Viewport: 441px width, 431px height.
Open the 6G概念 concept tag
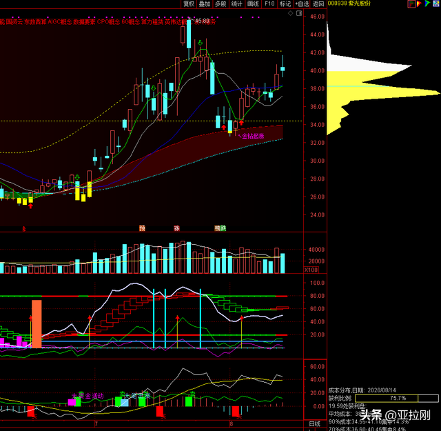click(130, 21)
